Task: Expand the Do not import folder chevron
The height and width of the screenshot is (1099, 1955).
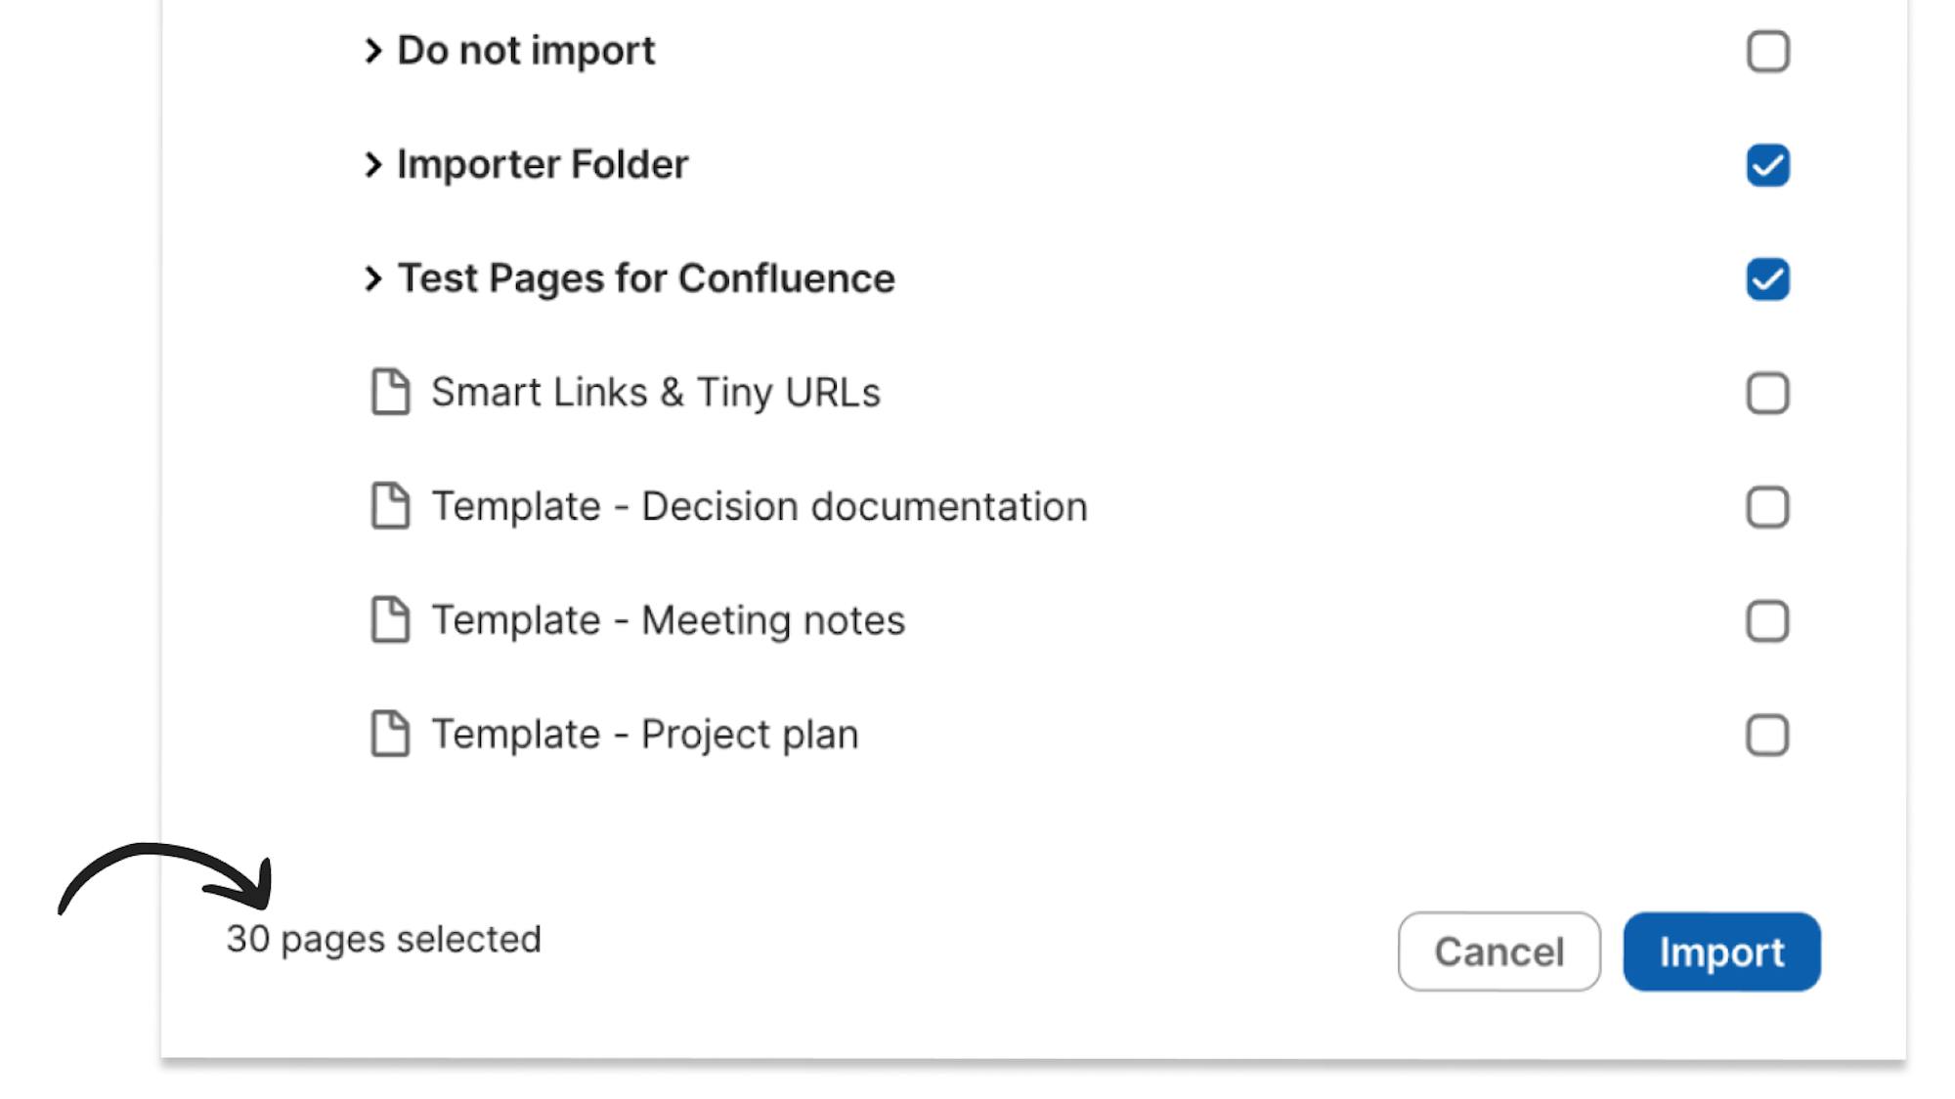Action: [372, 51]
